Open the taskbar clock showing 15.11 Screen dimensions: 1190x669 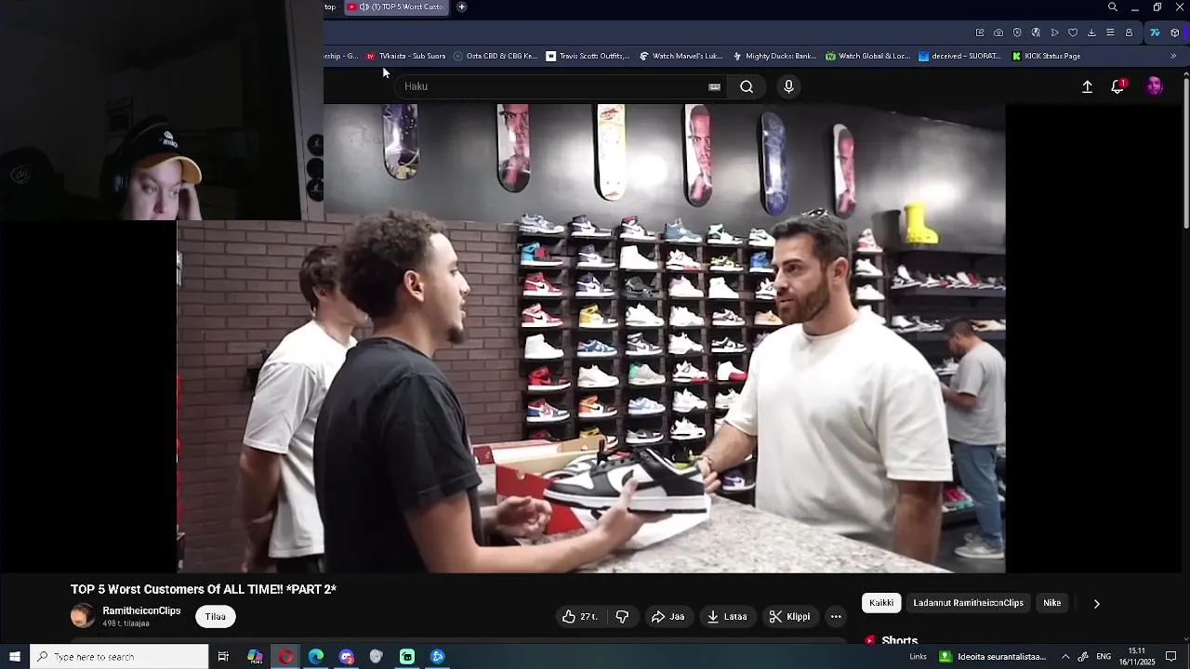coord(1136,657)
